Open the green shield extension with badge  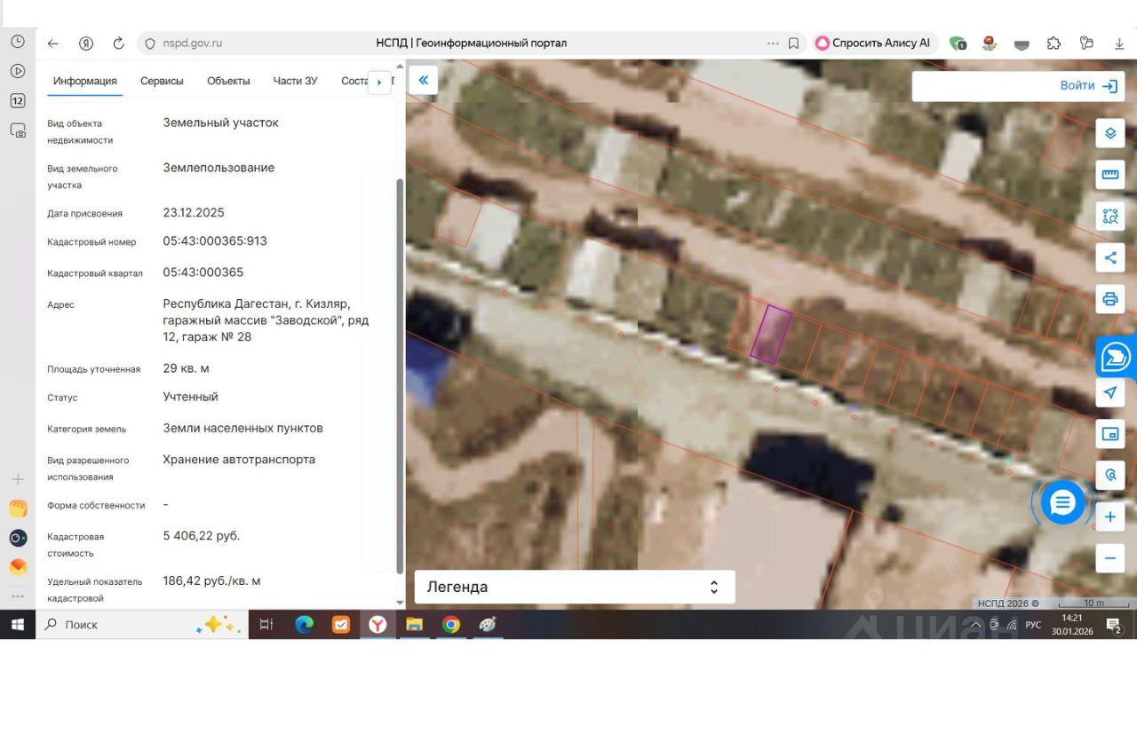958,43
